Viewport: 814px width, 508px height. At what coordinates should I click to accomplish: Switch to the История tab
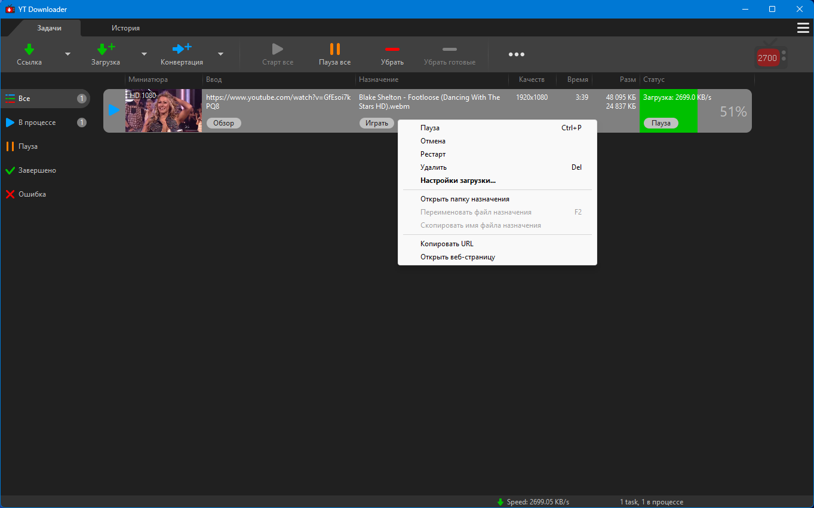coord(125,28)
